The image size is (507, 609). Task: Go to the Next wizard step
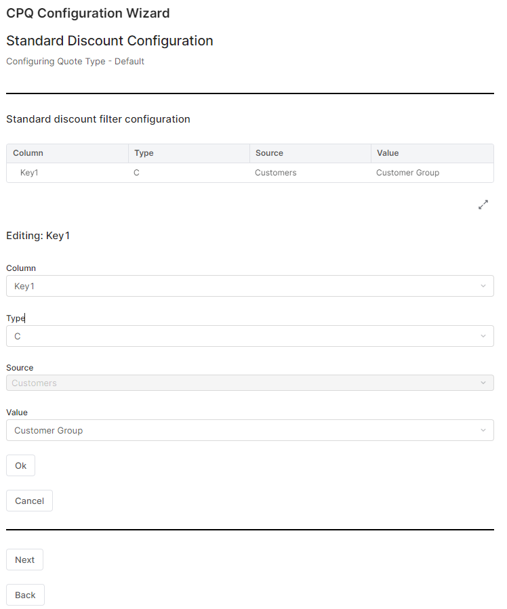point(24,560)
